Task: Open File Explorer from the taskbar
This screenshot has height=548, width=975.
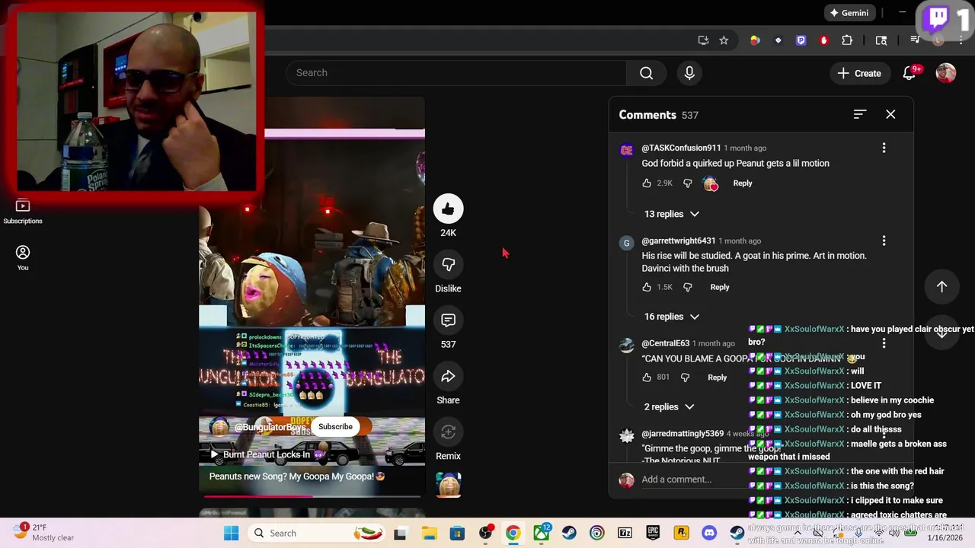Action: point(429,533)
